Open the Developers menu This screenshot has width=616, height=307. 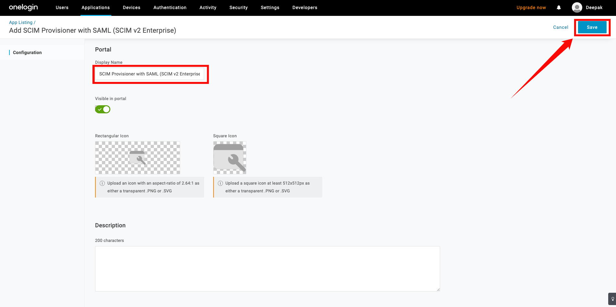[x=305, y=7]
